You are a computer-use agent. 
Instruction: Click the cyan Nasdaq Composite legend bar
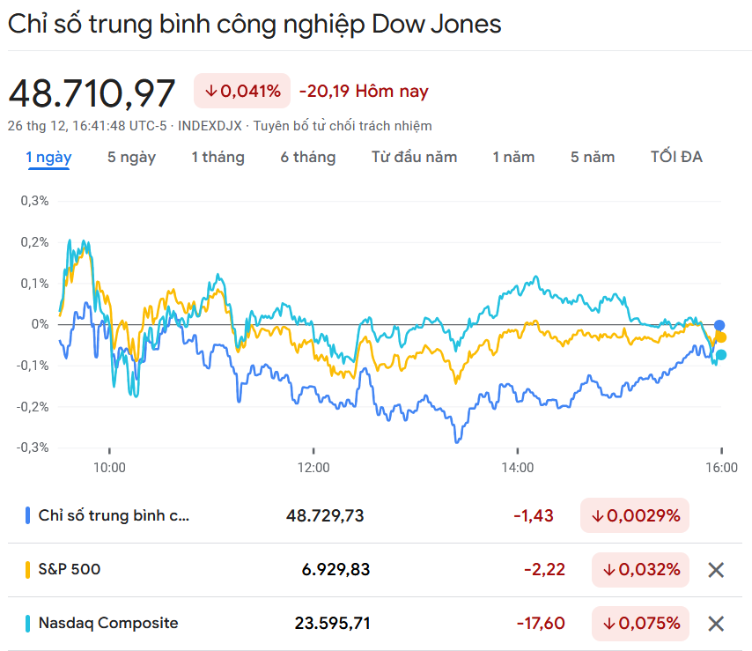click(x=28, y=624)
